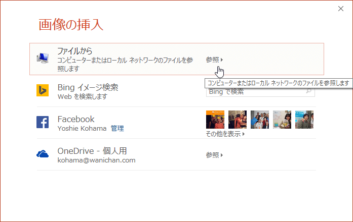Close the 画像の挿入 dialog
Image resolution: width=353 pixels, height=222 pixels.
click(x=341, y=9)
